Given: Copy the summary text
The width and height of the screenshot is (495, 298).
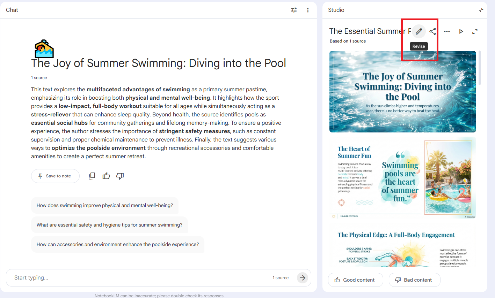Looking at the screenshot, I should [x=92, y=176].
